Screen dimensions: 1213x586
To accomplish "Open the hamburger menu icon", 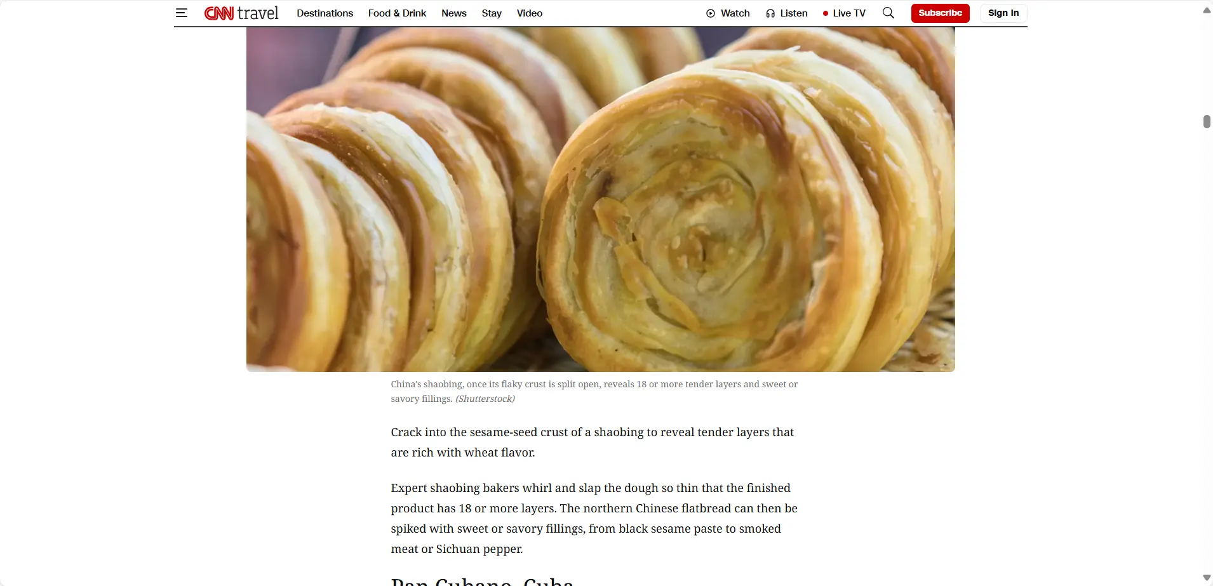I will pos(182,13).
